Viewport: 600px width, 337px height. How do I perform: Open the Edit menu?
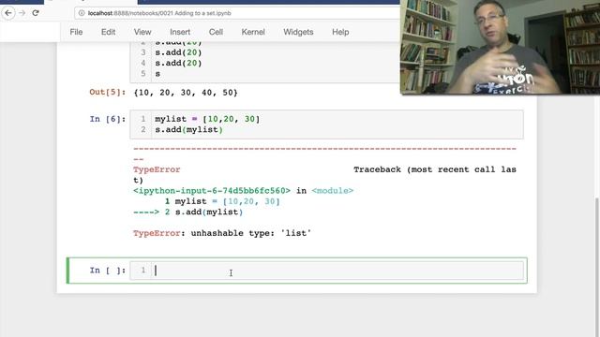[x=109, y=32]
